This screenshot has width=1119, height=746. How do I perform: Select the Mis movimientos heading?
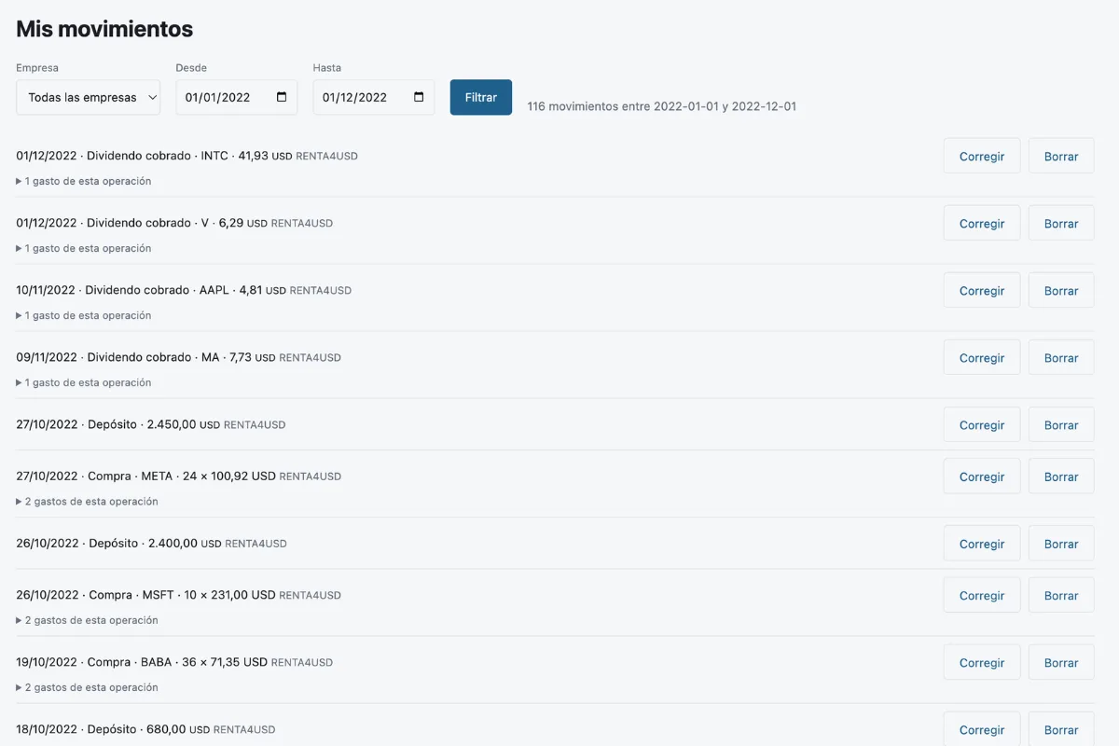104,29
